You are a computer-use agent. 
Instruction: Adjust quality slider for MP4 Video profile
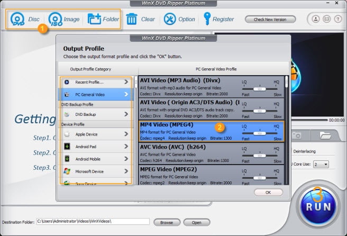[x=260, y=133]
